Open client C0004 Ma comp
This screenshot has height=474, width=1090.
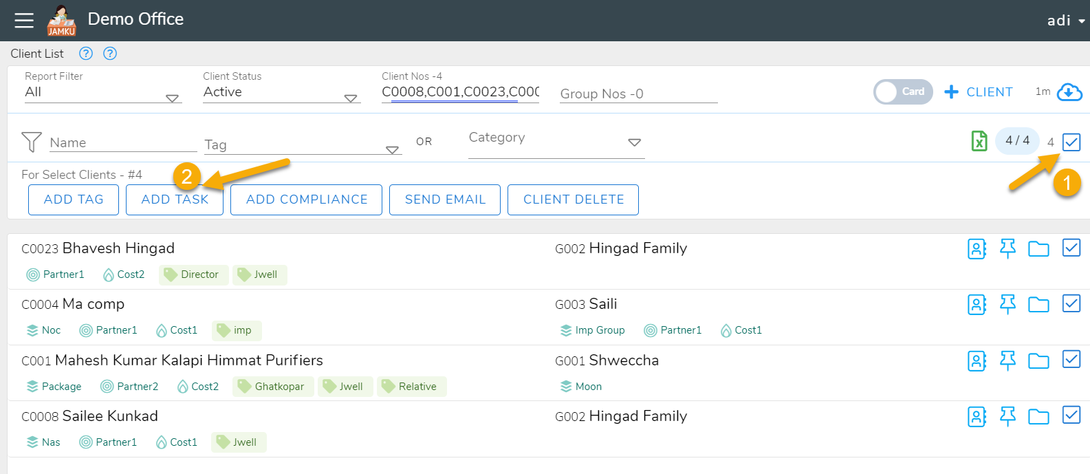(73, 304)
